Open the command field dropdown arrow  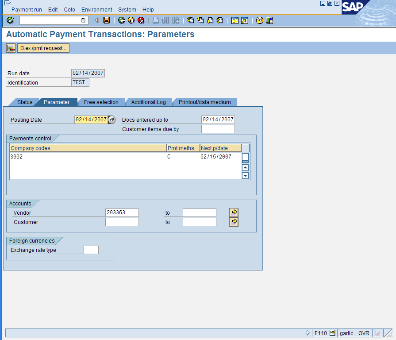pos(82,20)
